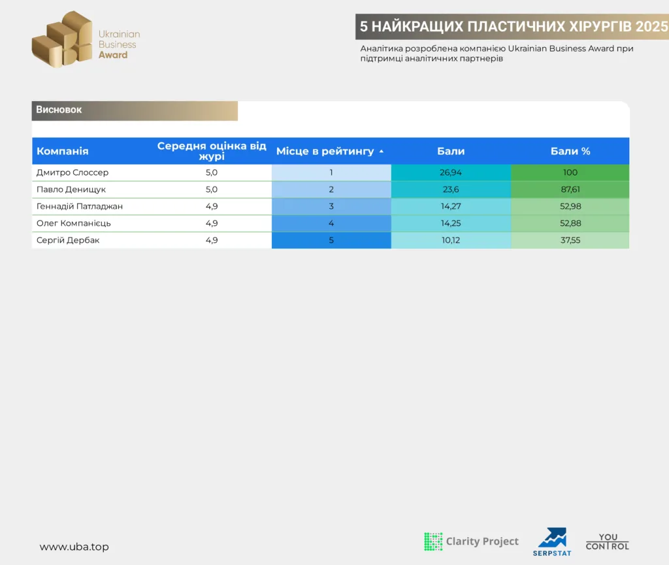Select the Сергій Дербак row name
Screen dimensions: 669x565
[x=68, y=240]
